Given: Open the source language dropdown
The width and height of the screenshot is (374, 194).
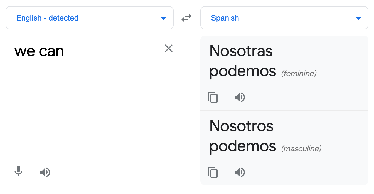Looking at the screenshot, I should 89,18.
